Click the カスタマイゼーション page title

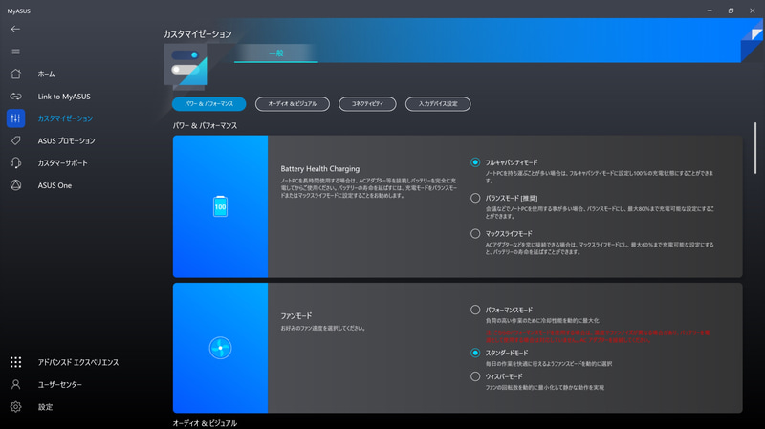point(198,34)
